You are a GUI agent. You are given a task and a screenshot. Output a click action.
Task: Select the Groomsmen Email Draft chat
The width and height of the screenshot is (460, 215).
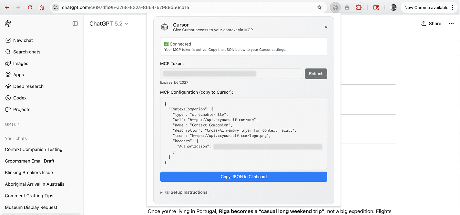click(29, 161)
